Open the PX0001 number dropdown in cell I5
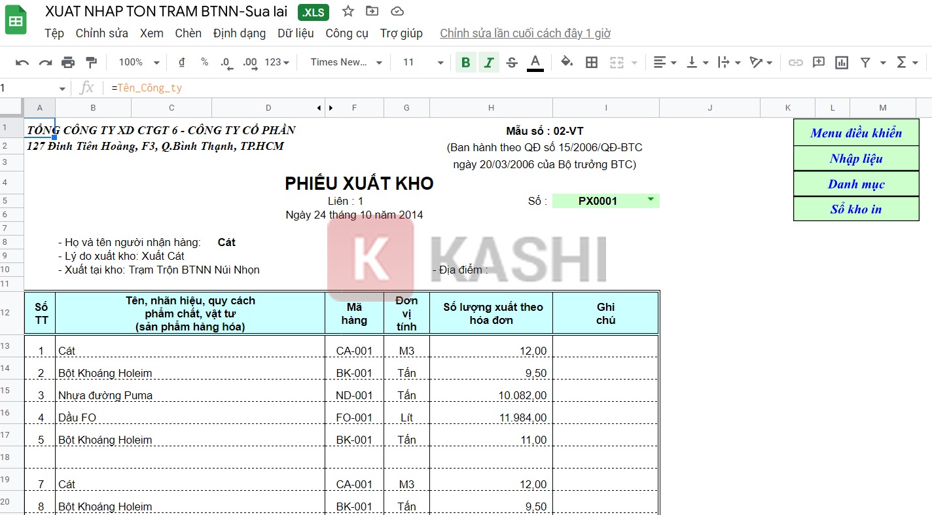This screenshot has width=932, height=515. (651, 200)
